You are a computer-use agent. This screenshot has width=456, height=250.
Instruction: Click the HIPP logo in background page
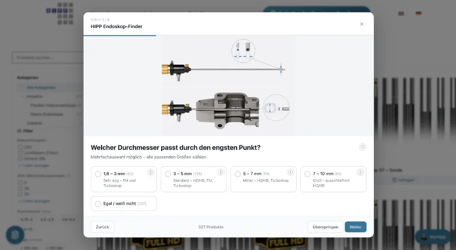[x=60, y=13]
